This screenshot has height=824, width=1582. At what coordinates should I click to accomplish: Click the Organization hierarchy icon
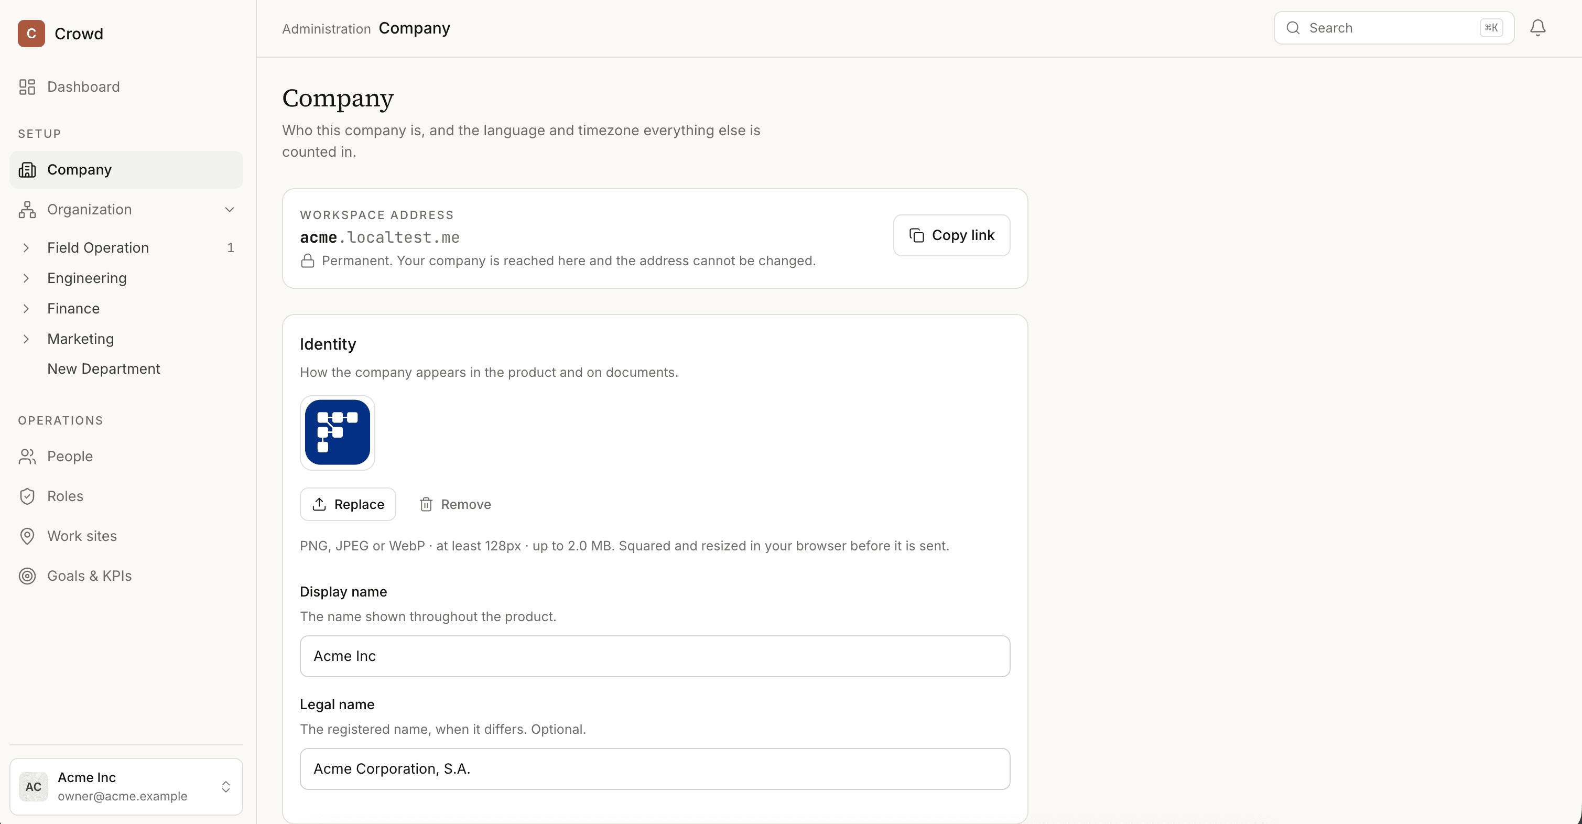click(x=27, y=209)
